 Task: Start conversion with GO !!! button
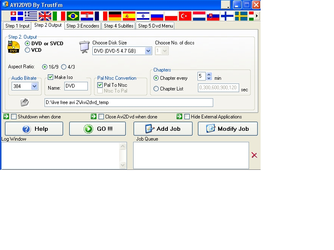click(x=98, y=129)
